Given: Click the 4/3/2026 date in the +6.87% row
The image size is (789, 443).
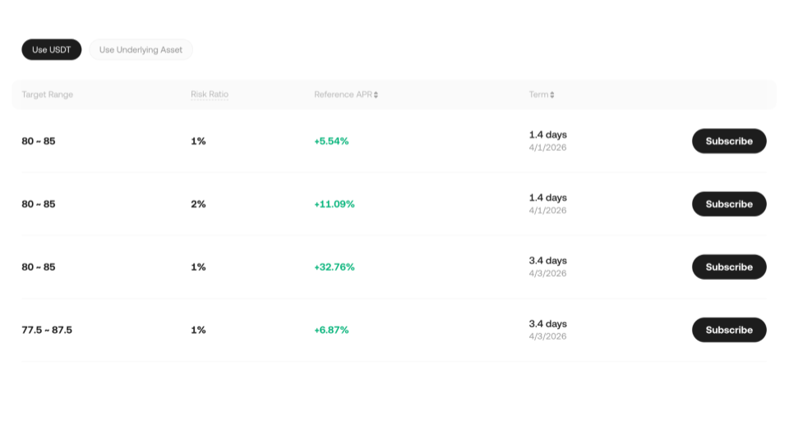Looking at the screenshot, I should click(547, 336).
